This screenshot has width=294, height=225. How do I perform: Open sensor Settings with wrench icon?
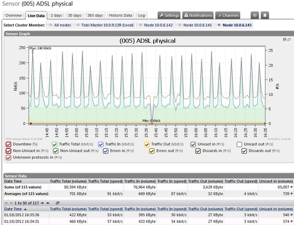pyautogui.click(x=169, y=15)
